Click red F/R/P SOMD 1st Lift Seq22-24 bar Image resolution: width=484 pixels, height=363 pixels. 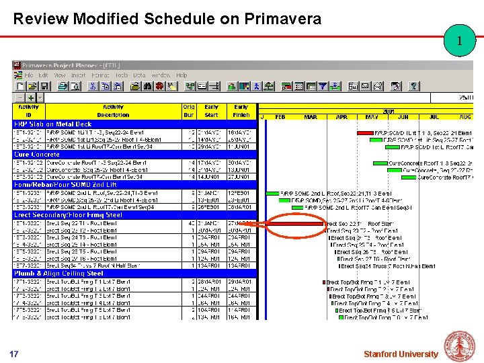click(365, 133)
